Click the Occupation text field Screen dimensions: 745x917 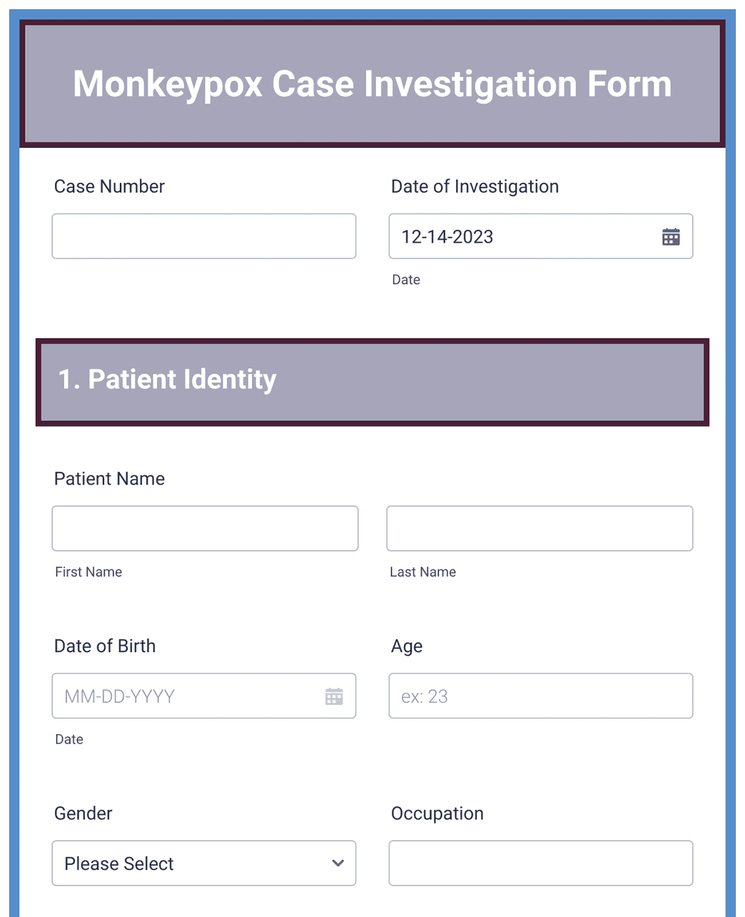(x=539, y=863)
